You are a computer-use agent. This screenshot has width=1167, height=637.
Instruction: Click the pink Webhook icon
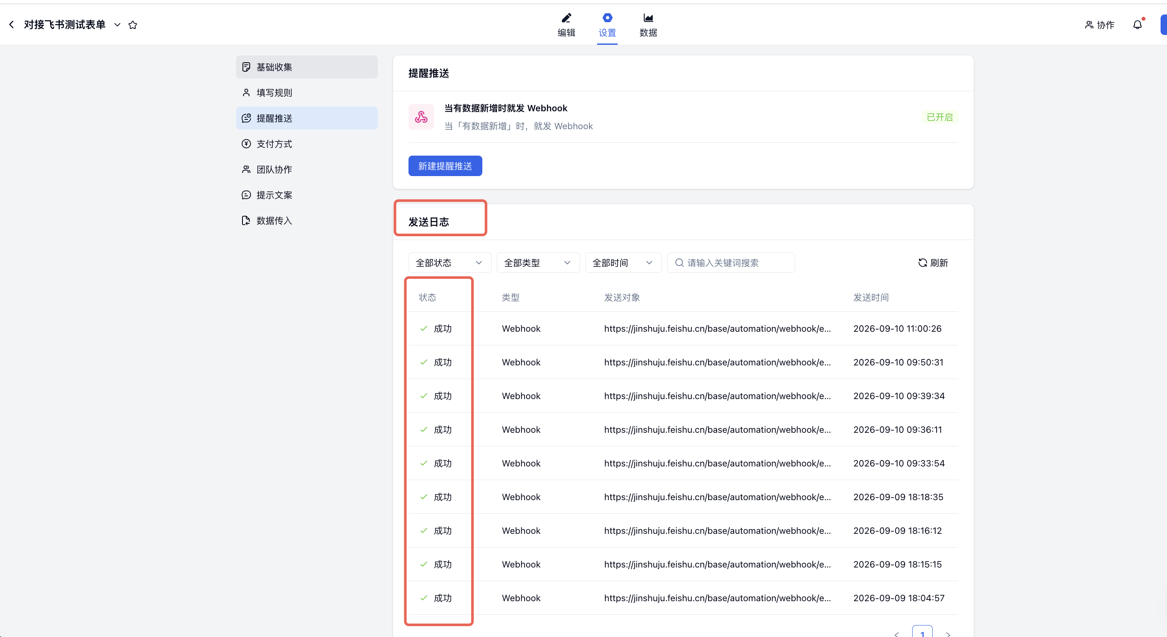[421, 117]
